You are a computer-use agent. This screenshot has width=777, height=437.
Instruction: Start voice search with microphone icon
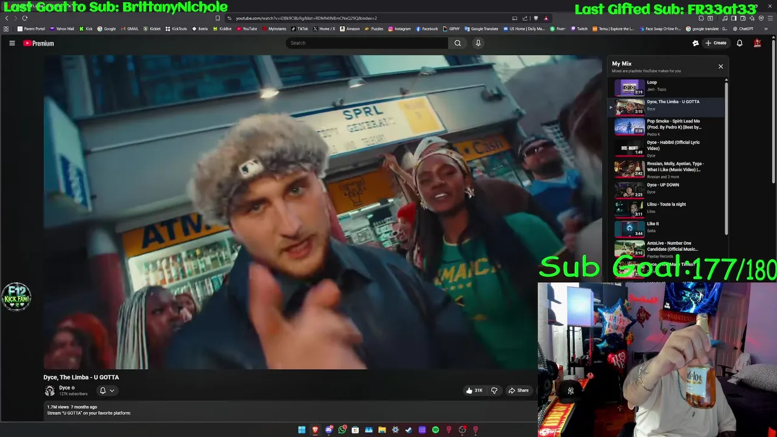(x=478, y=43)
